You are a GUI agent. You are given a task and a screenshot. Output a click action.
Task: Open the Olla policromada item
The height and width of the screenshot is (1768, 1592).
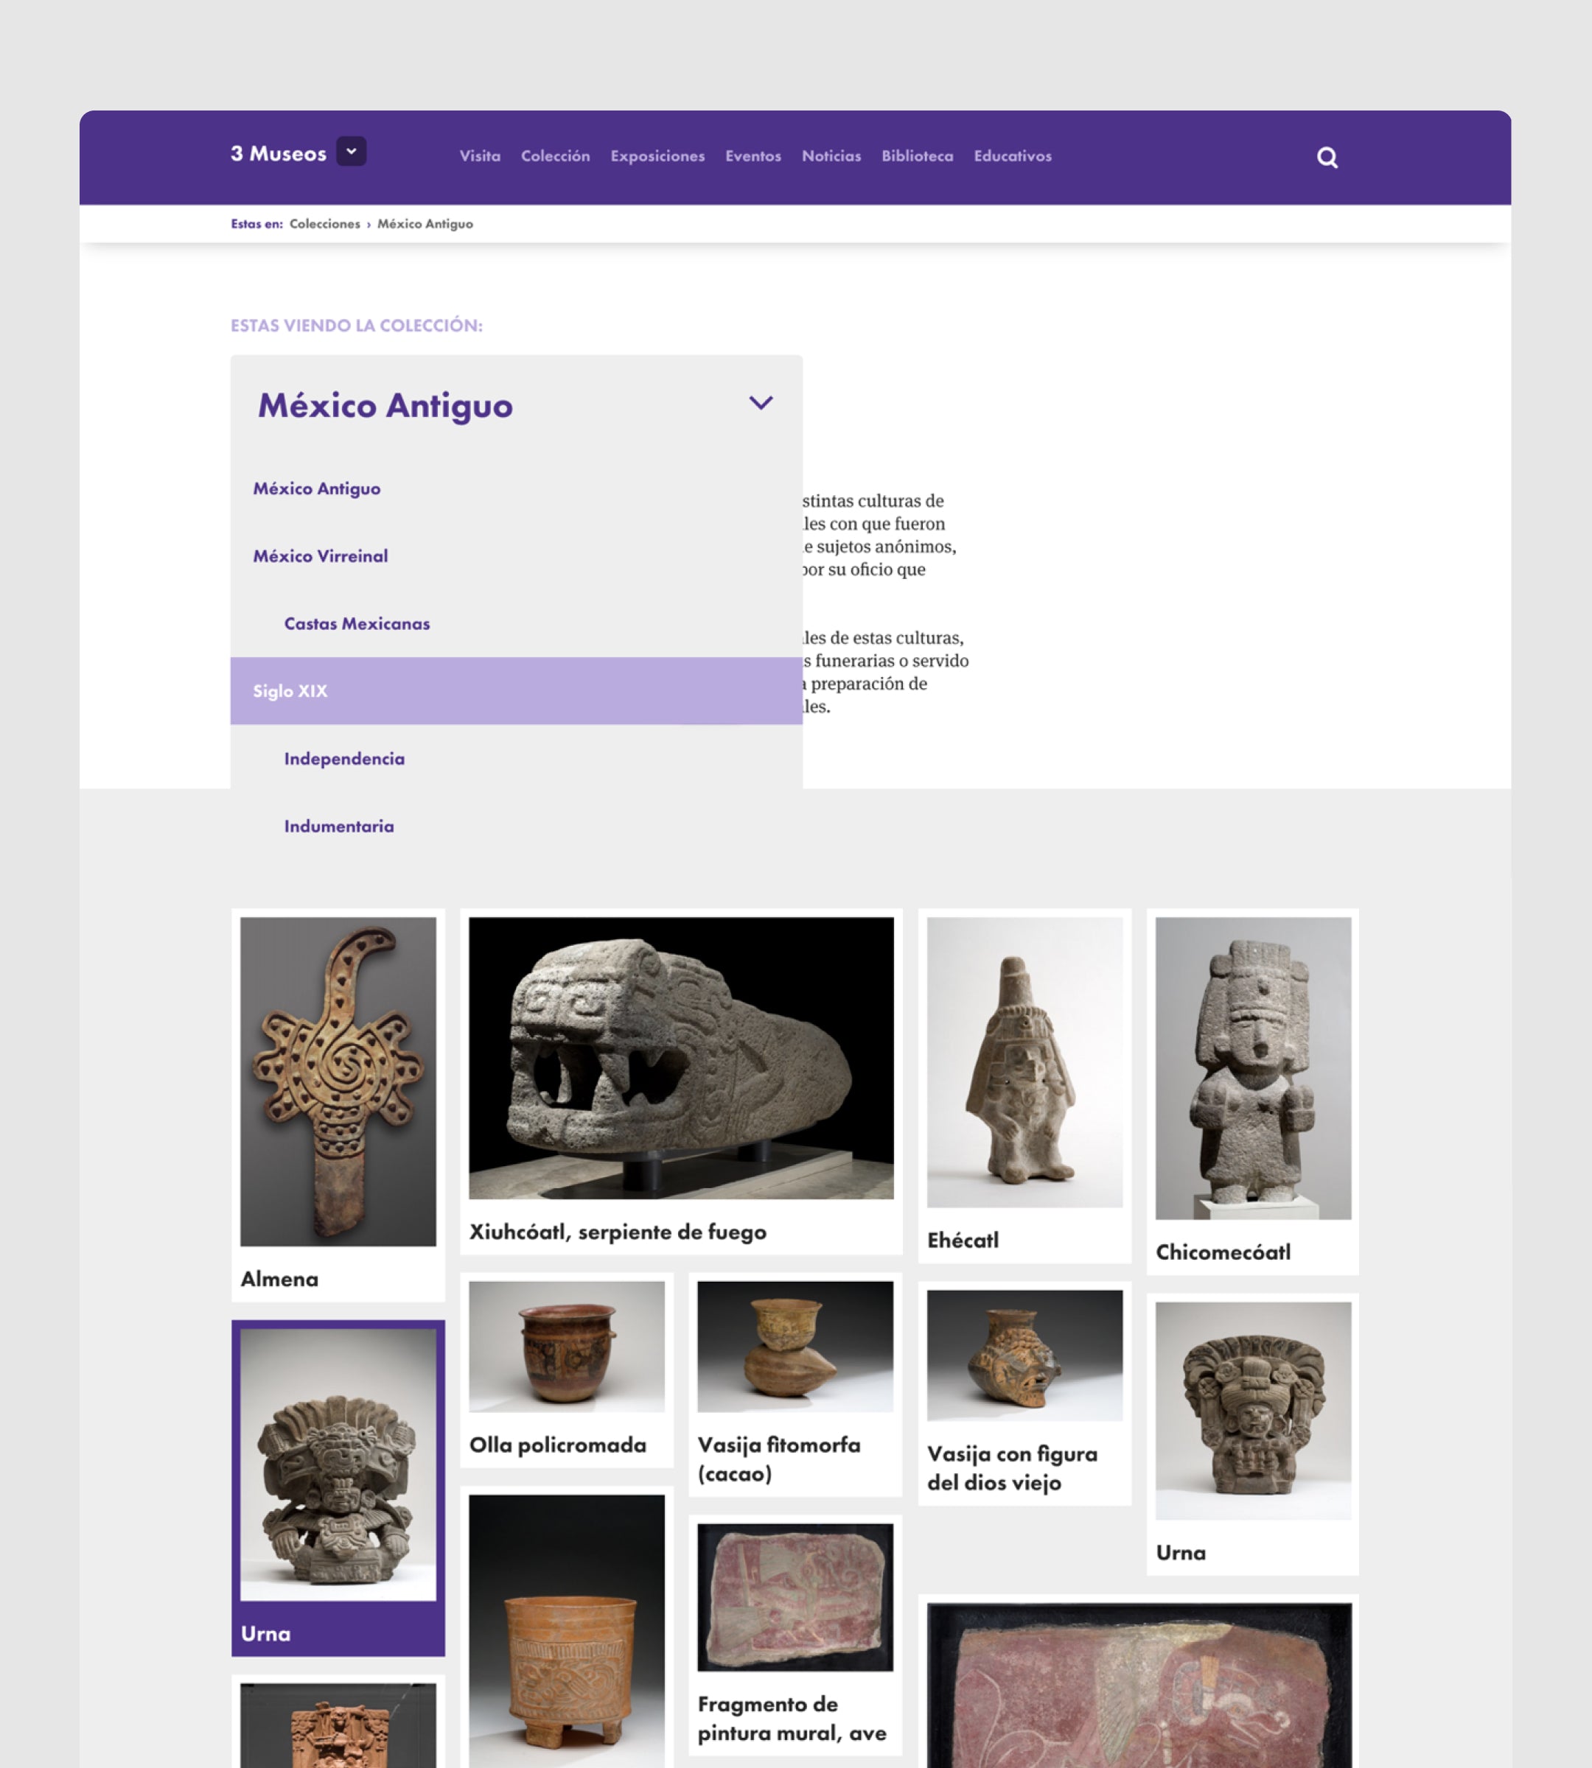point(566,1347)
